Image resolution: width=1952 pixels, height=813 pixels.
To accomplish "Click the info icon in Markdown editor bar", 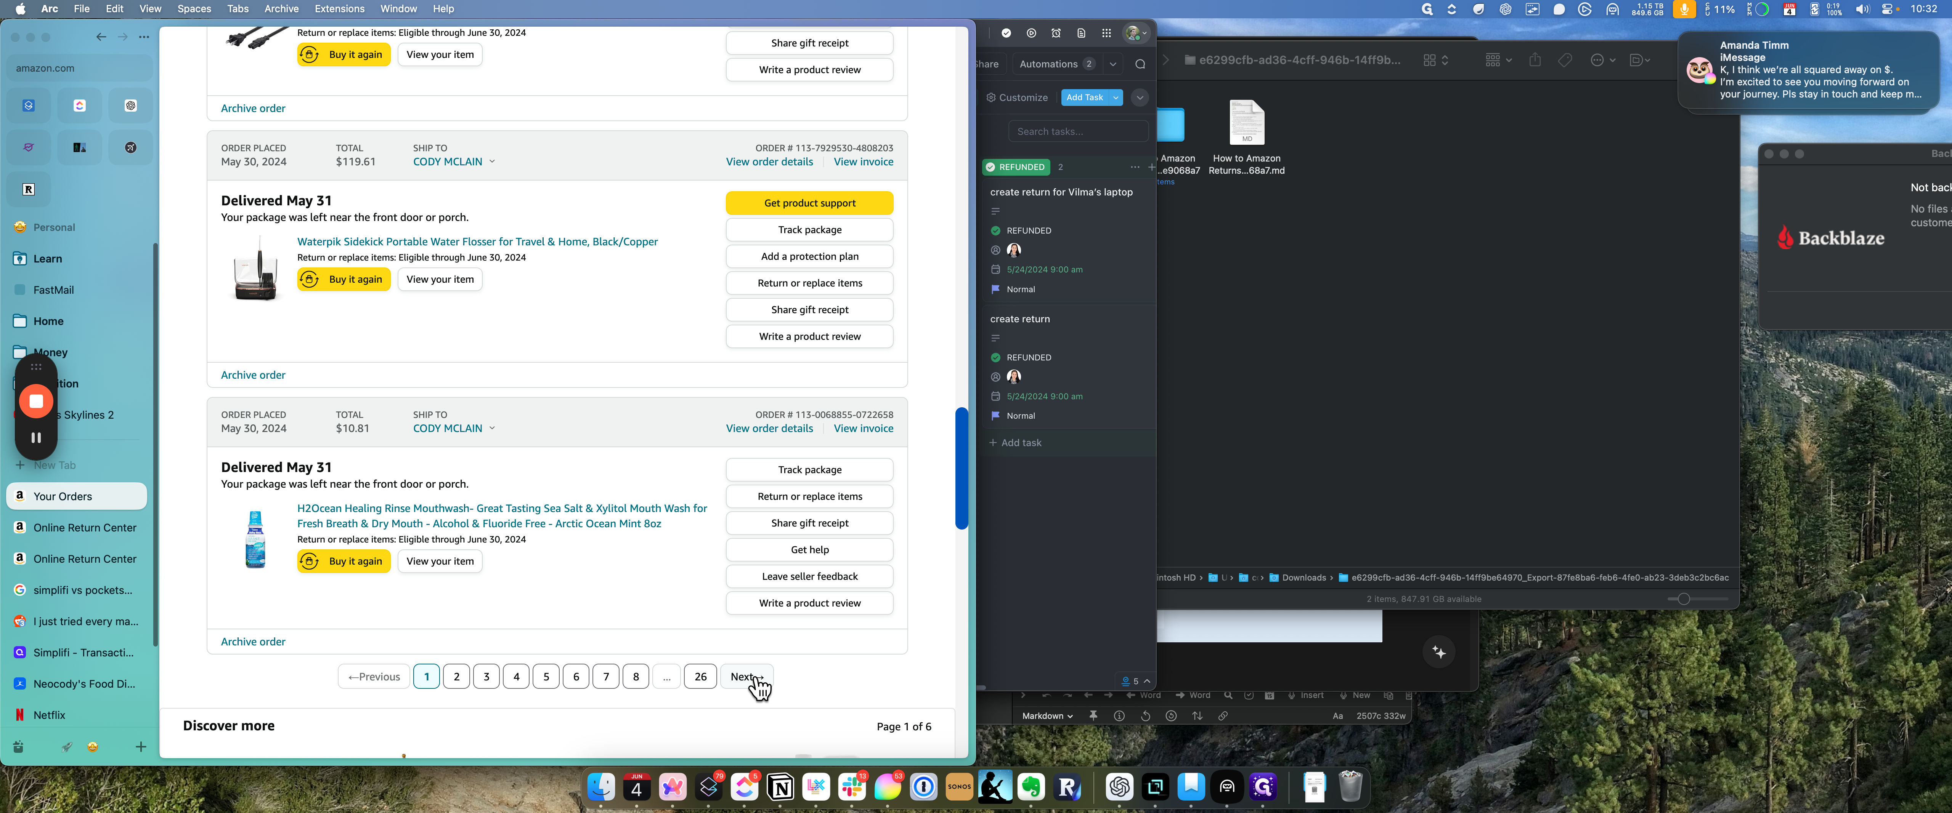I will (x=1119, y=715).
